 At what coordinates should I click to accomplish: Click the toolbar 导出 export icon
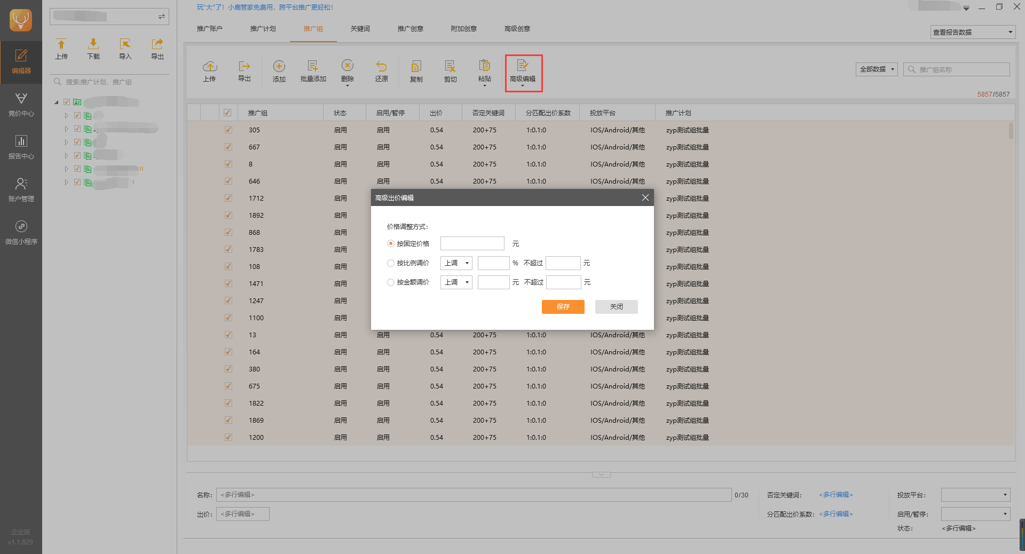(x=245, y=66)
